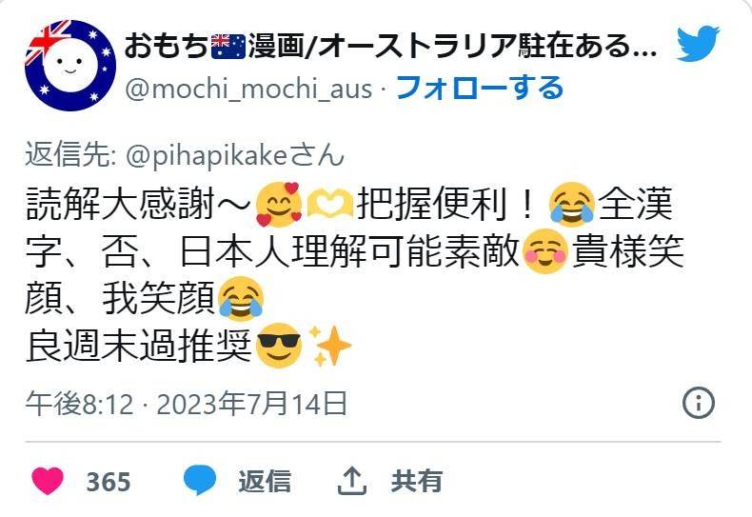This screenshot has width=752, height=517.
Task: Click the Australian flag emoji in the name
Action: click(228, 47)
